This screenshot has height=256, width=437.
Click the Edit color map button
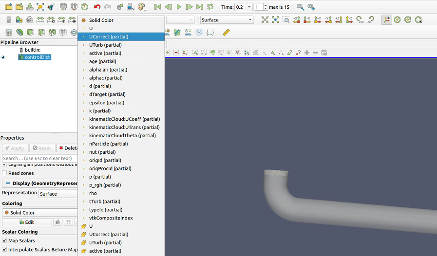(x=27, y=222)
